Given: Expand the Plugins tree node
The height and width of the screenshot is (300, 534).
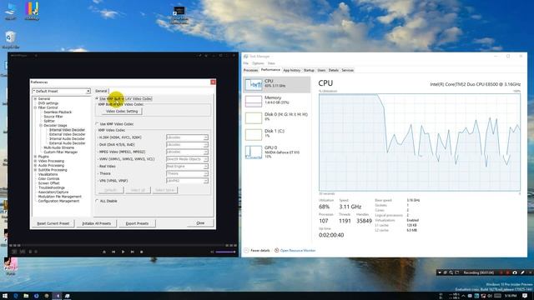Looking at the screenshot, I should pyautogui.click(x=35, y=157).
